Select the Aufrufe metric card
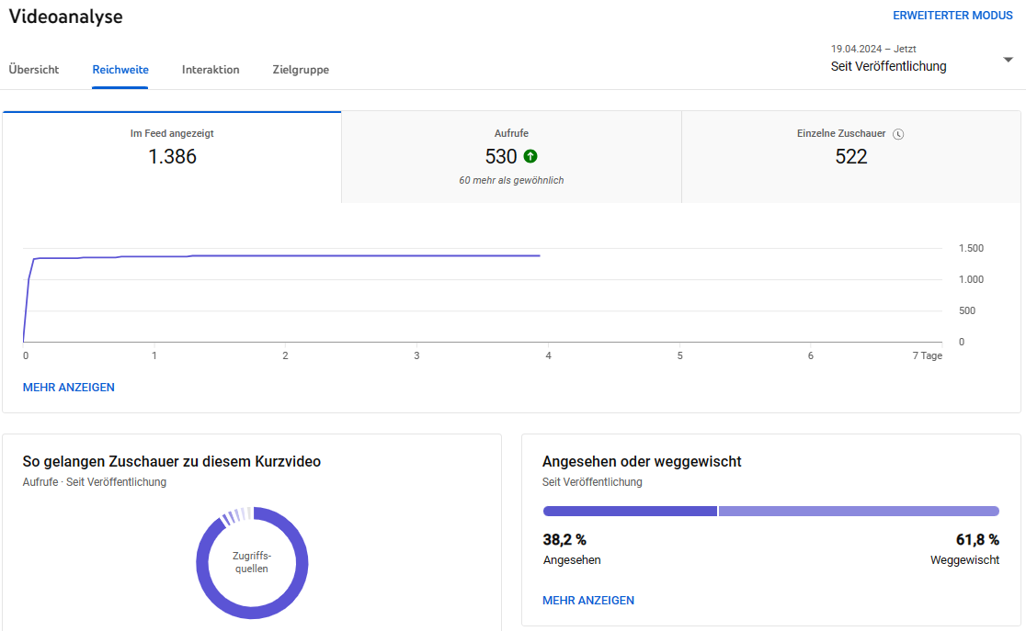The height and width of the screenshot is (631, 1026). (x=511, y=157)
